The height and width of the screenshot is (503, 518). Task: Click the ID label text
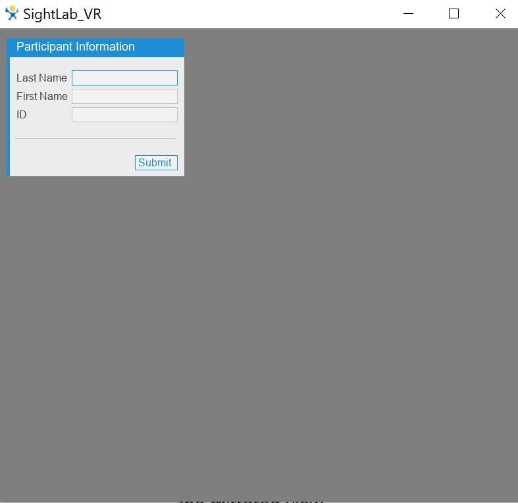point(22,115)
